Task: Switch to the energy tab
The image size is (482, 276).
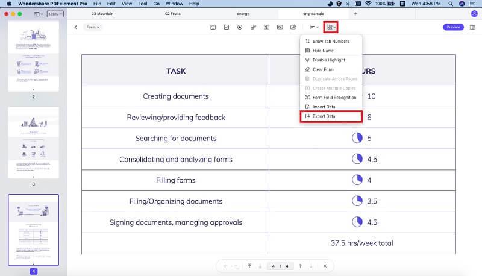Action: click(243, 14)
